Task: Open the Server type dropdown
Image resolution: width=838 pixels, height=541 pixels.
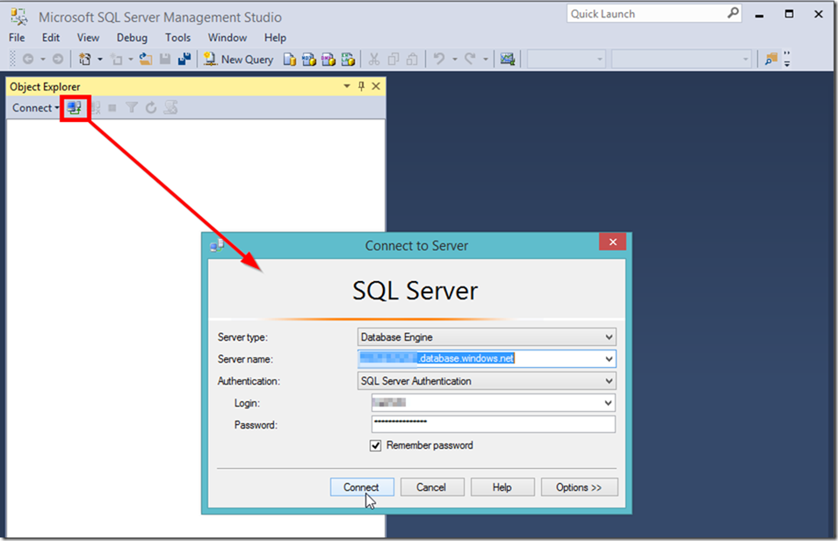Action: click(487, 336)
